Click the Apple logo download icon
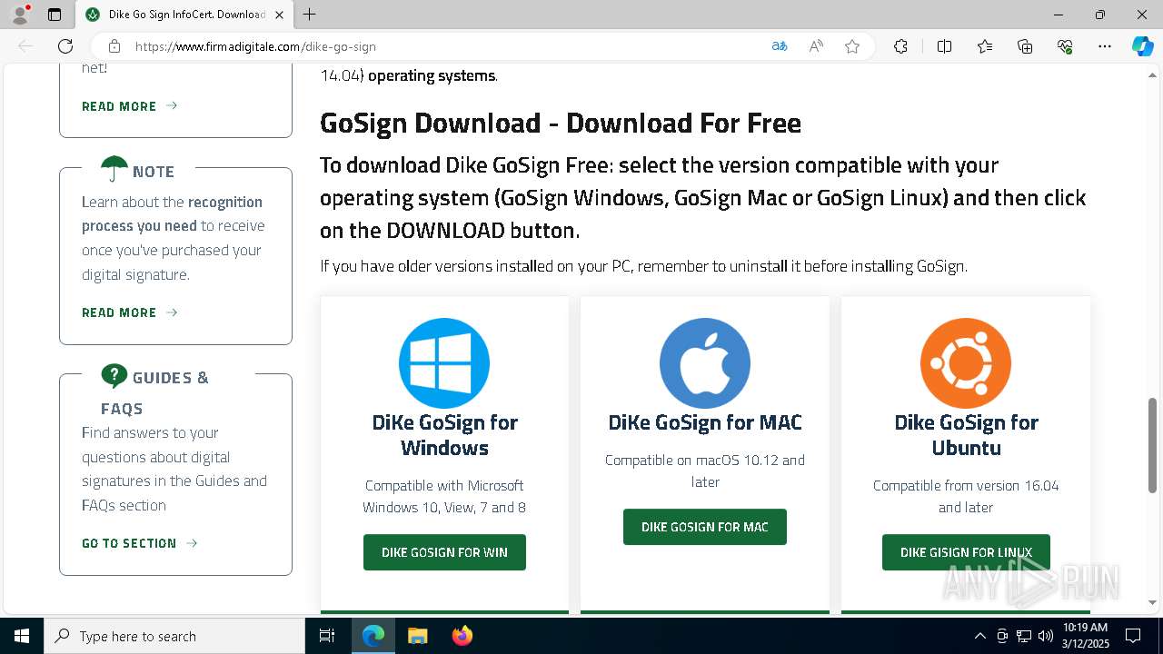 pyautogui.click(x=705, y=363)
